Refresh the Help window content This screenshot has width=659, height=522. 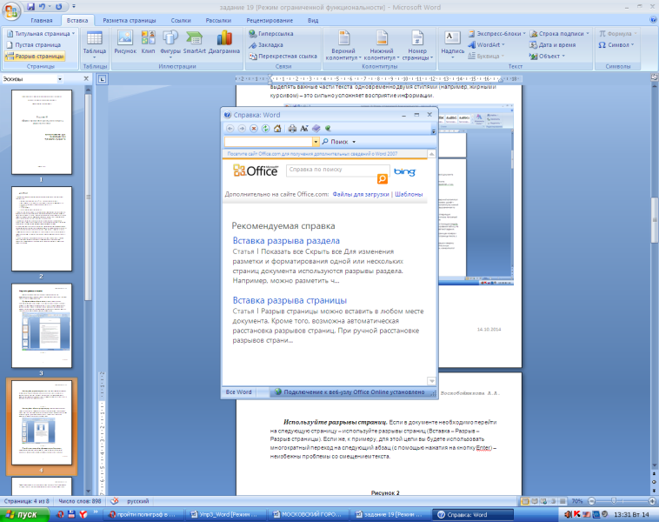click(x=265, y=128)
